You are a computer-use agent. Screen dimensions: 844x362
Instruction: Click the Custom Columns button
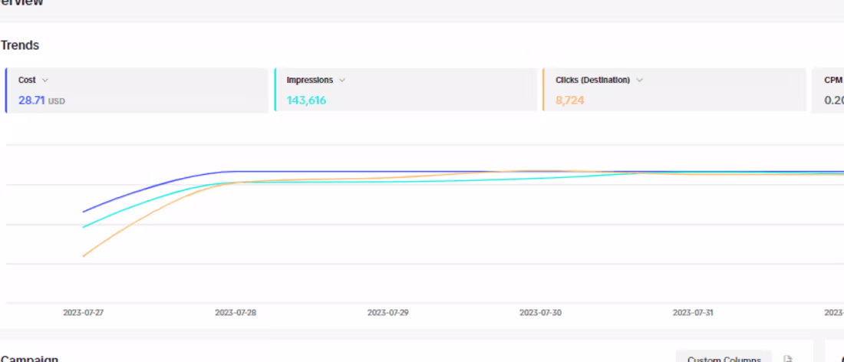click(724, 357)
